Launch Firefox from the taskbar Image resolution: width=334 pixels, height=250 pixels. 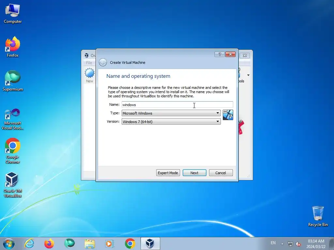coord(49,243)
